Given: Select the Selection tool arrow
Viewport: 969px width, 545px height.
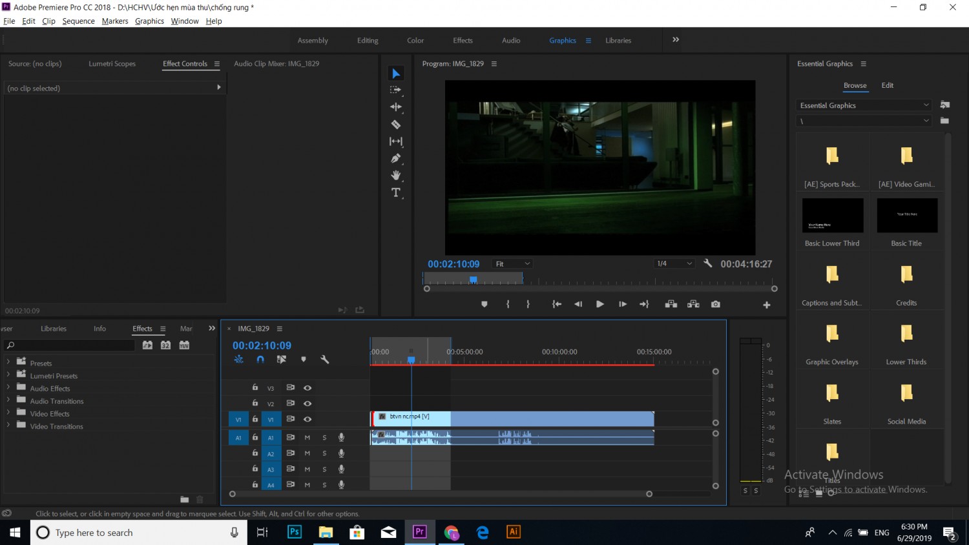Looking at the screenshot, I should [x=396, y=74].
